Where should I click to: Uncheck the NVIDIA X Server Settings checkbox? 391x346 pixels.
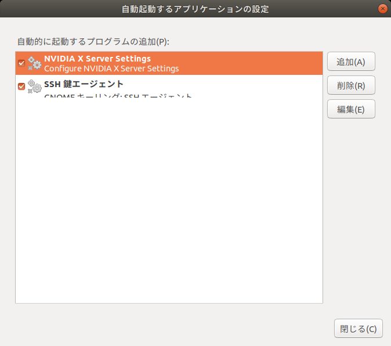click(21, 63)
